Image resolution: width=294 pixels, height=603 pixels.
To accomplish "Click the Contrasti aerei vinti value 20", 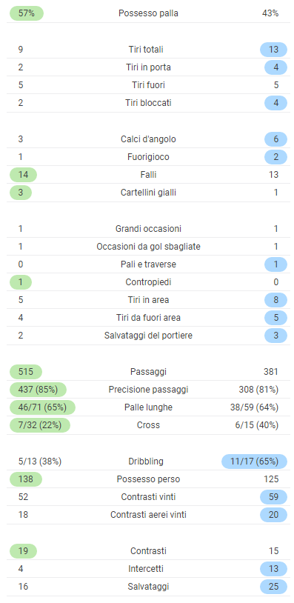I will (273, 515).
